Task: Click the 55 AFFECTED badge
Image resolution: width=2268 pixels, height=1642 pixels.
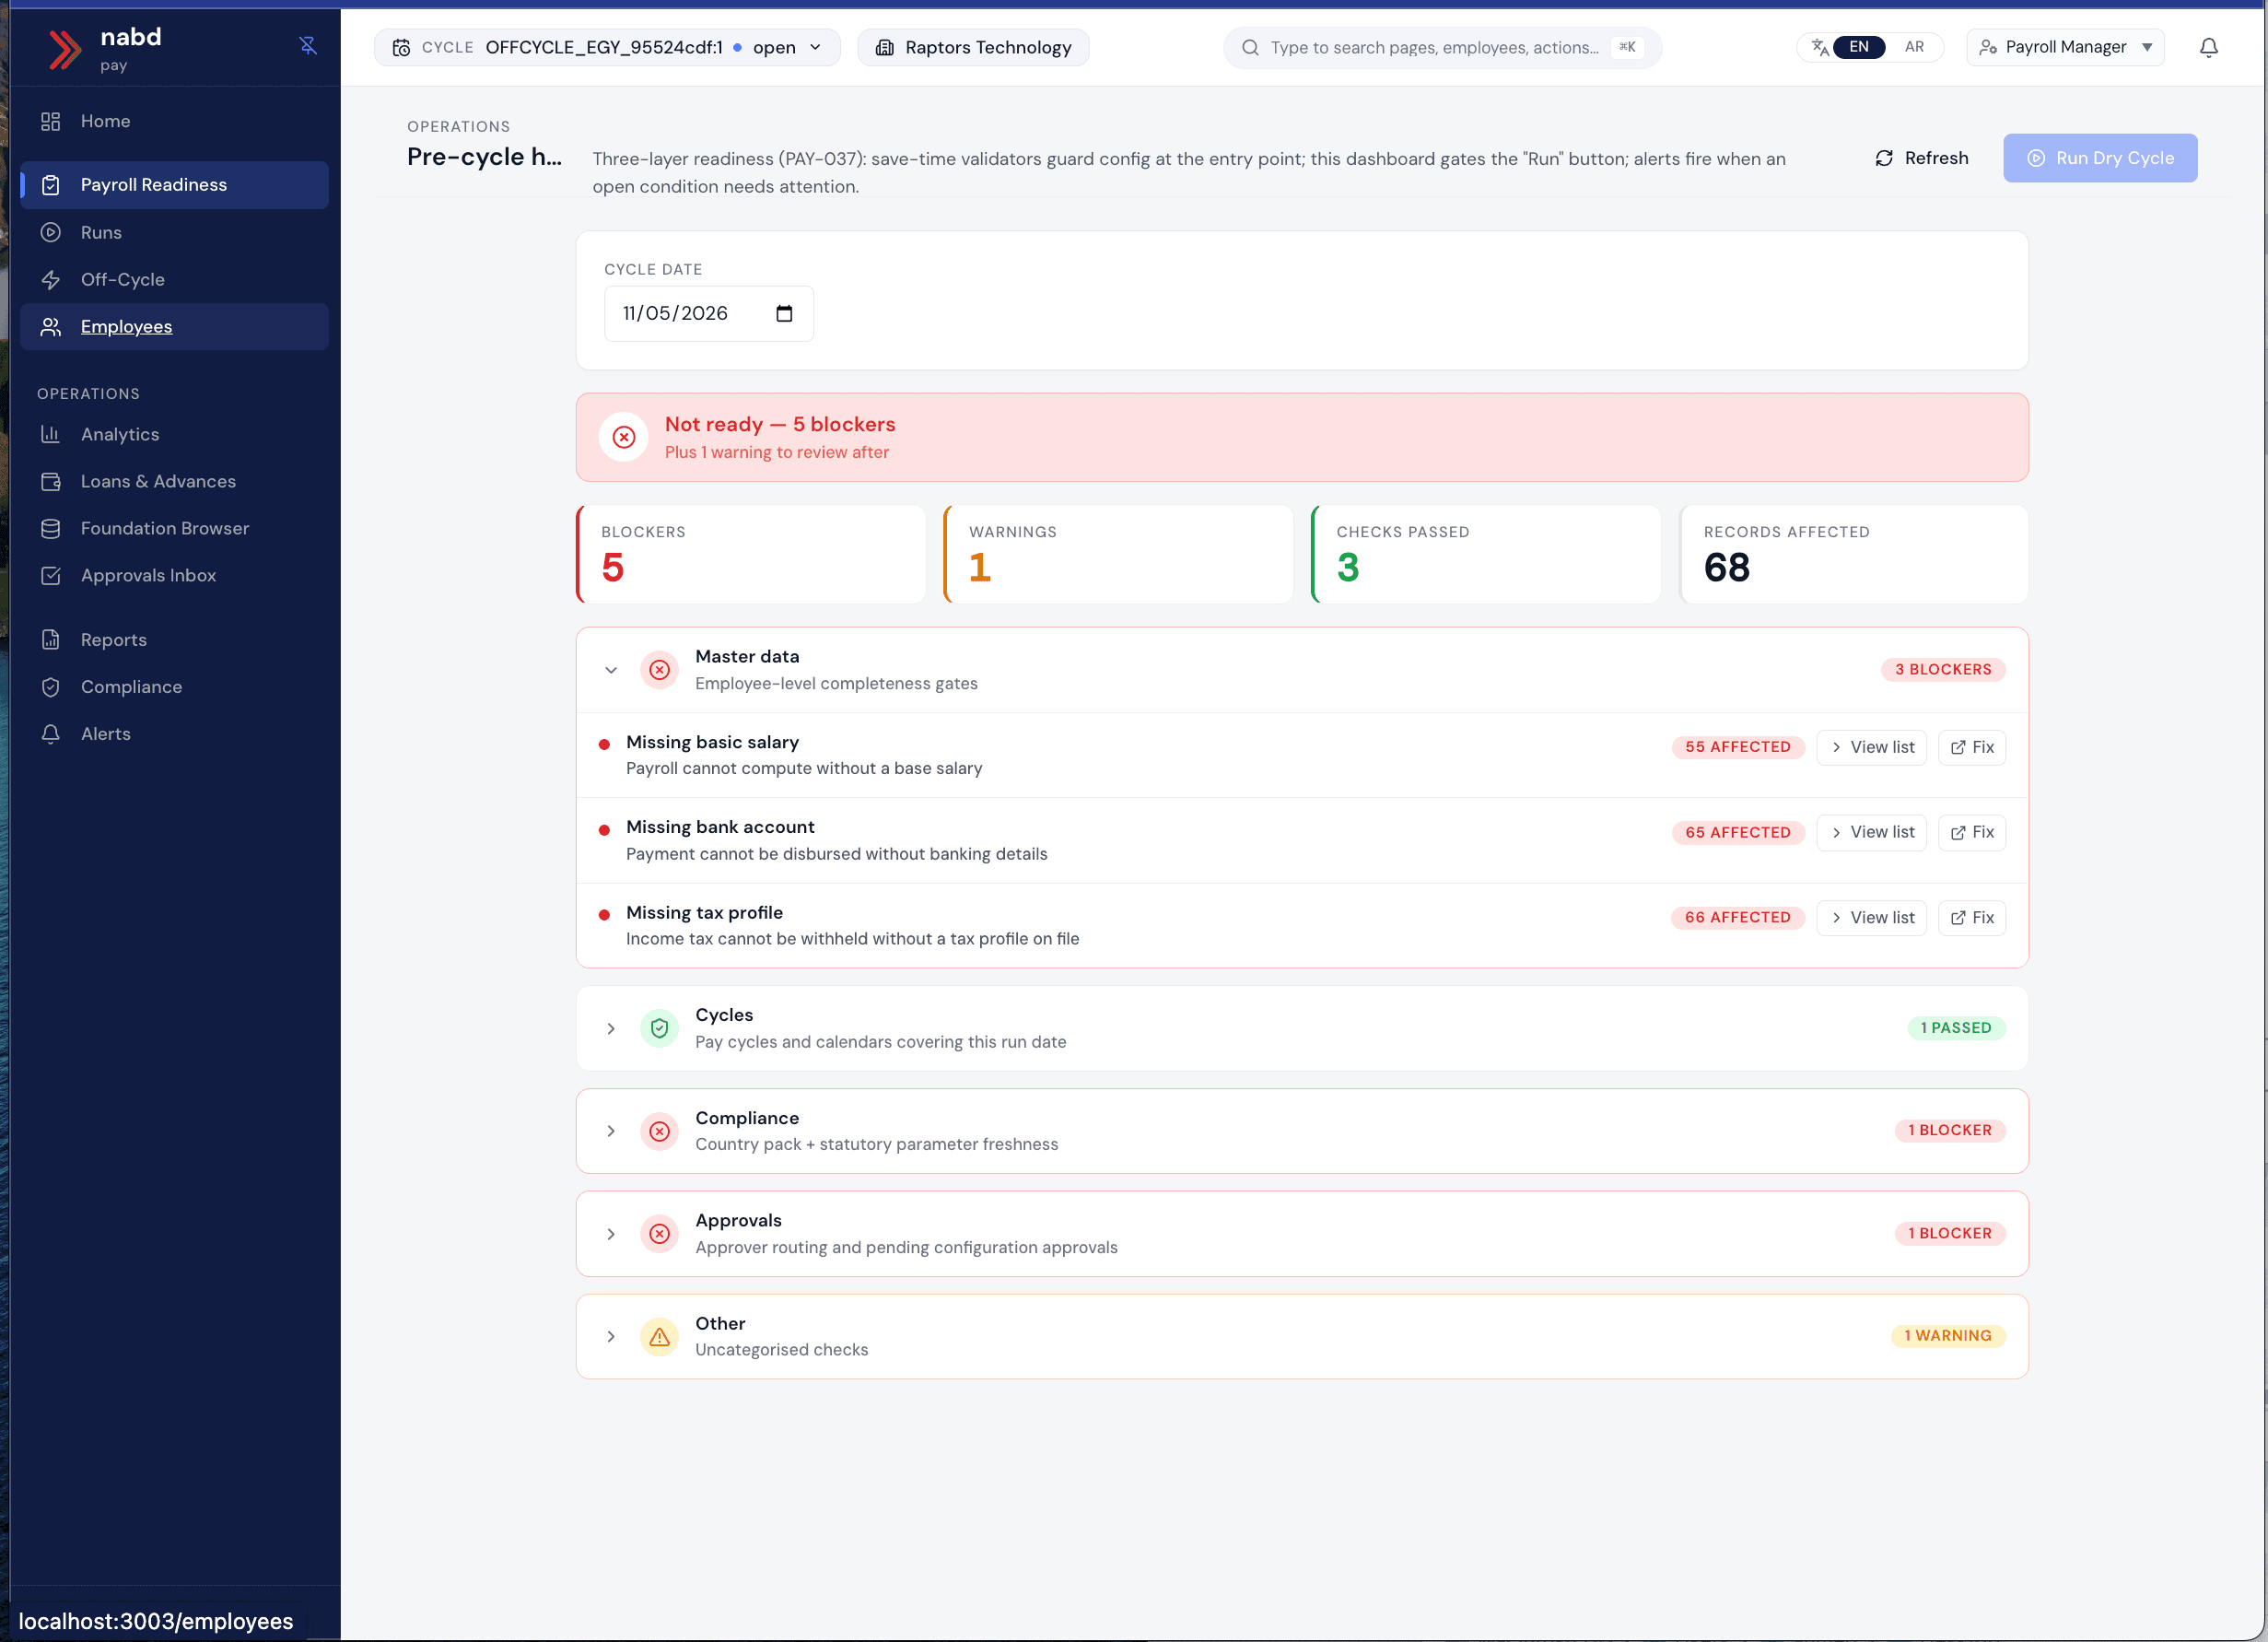Action: (1738, 747)
